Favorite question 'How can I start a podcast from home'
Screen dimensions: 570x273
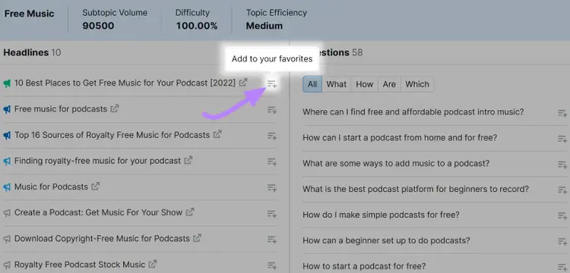pyautogui.click(x=562, y=139)
